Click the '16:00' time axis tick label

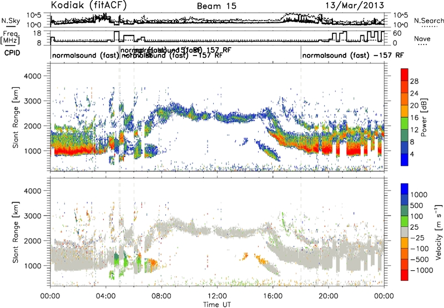(x=273, y=296)
